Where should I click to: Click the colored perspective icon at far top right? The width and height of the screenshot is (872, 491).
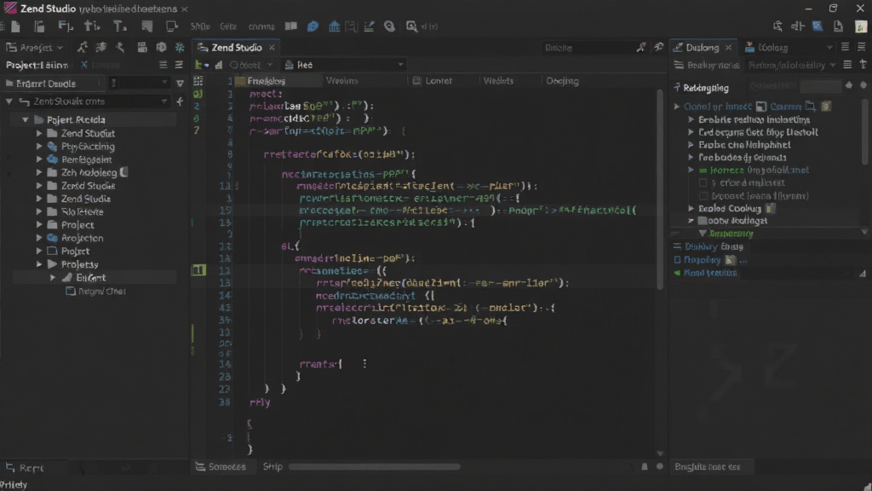[x=861, y=26]
